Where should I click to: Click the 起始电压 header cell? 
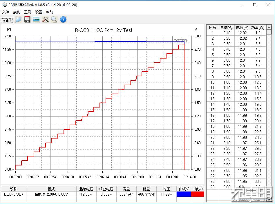point(86,189)
